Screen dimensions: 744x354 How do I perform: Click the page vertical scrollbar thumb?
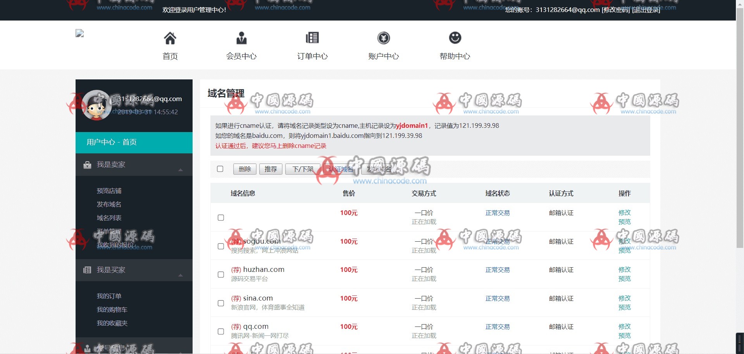740,128
